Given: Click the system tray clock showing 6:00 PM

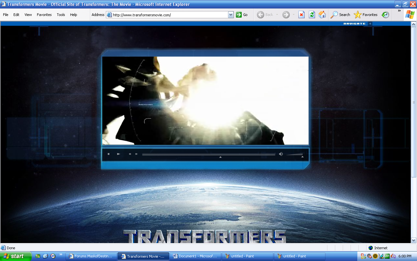Looking at the screenshot, I should [405, 256].
